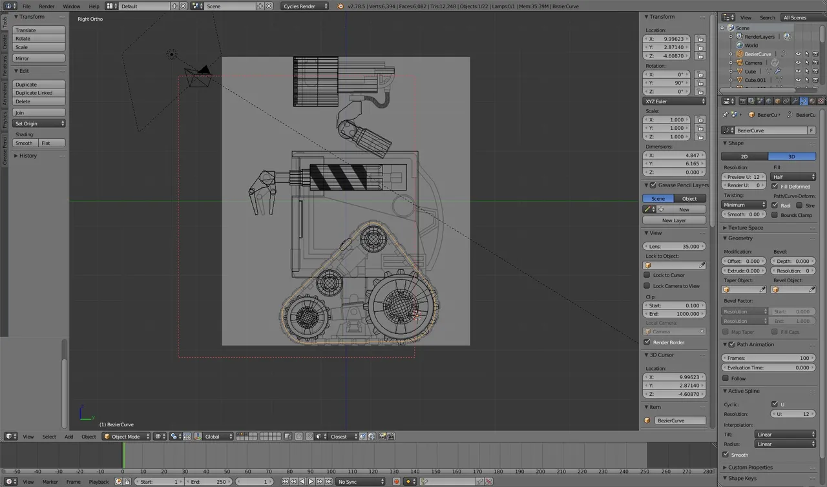Open the Window menu

click(x=72, y=6)
